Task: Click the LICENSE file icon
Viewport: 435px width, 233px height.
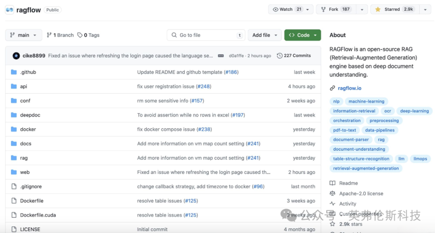Action: coord(14,229)
